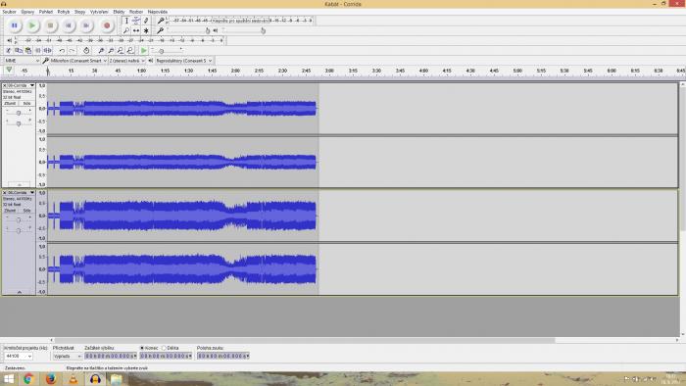Mute the second track with Ztlumit

[x=10, y=211]
